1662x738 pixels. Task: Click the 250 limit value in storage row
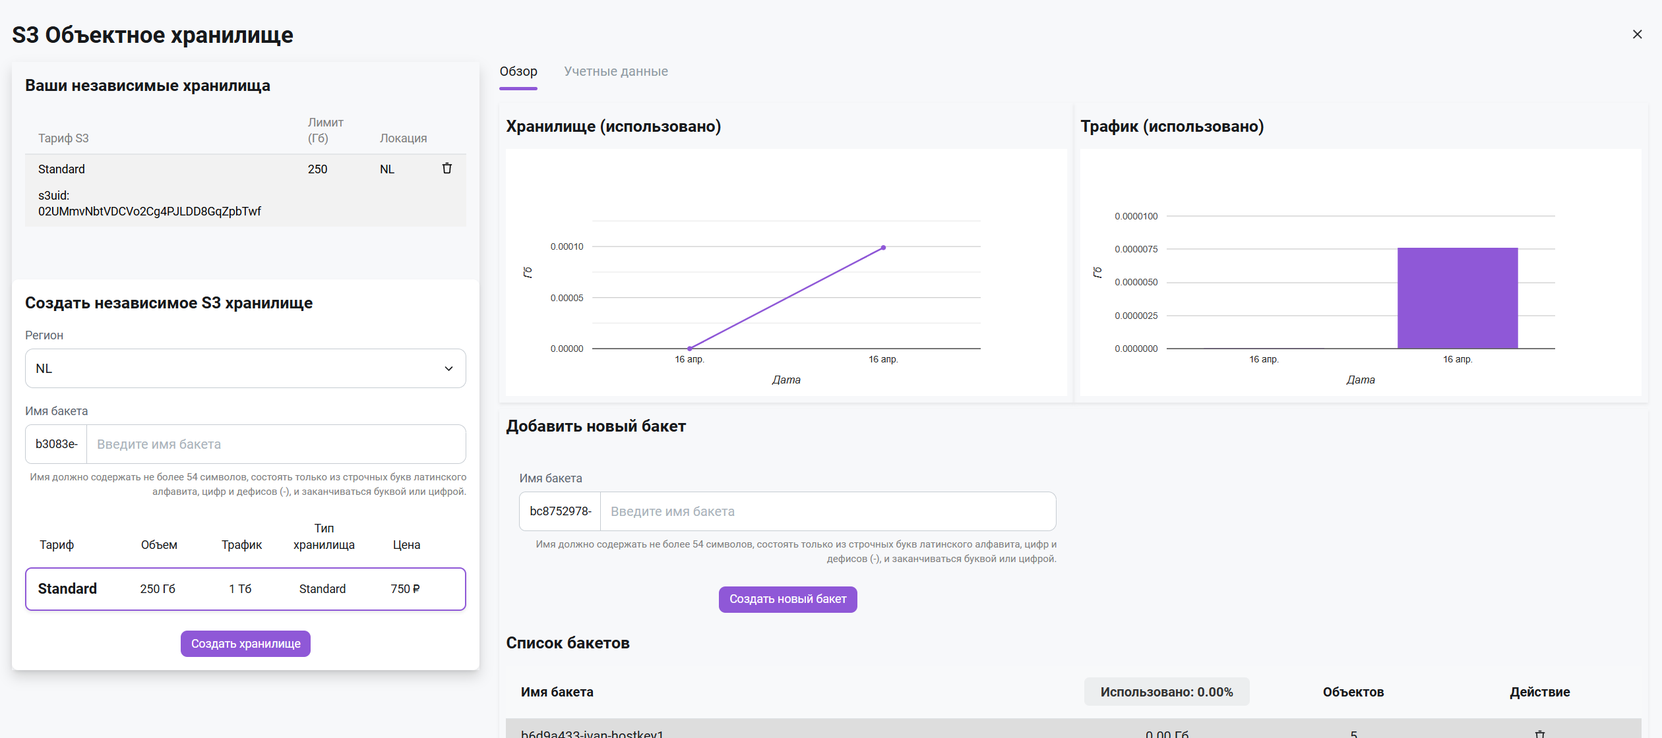tap(317, 169)
